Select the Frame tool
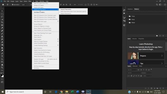This screenshot has height=94, width=167. pyautogui.click(x=2, y=25)
